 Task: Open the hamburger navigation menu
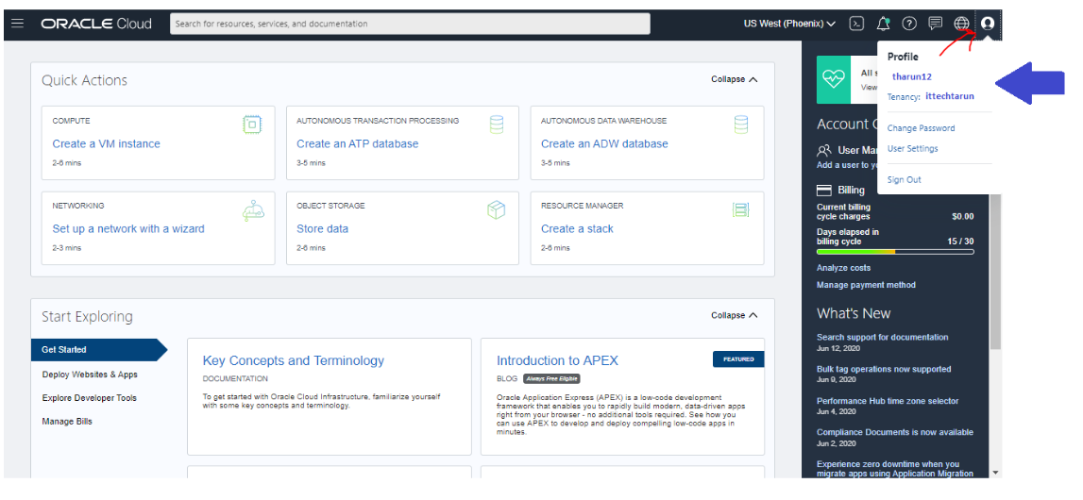pos(17,24)
